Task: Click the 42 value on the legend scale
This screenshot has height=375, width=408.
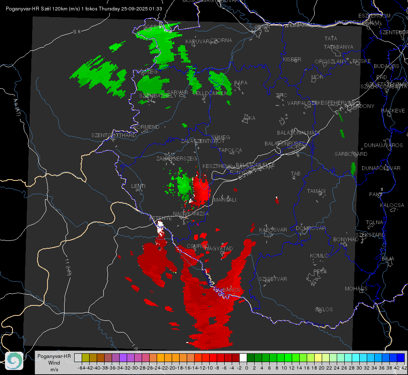Action: tap(404, 368)
